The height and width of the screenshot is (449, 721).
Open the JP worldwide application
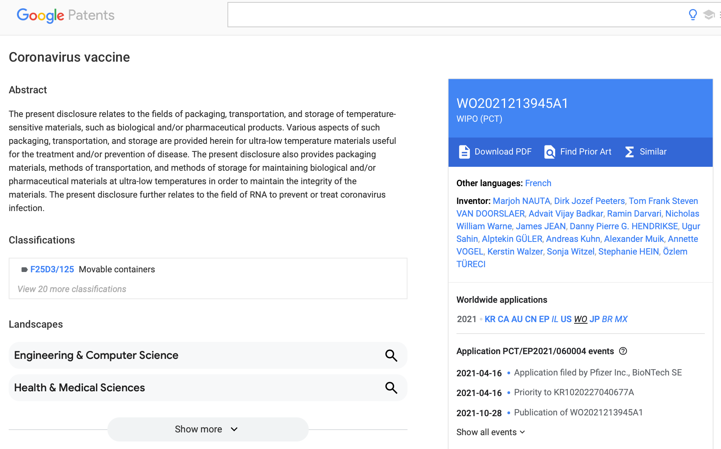[x=595, y=319]
